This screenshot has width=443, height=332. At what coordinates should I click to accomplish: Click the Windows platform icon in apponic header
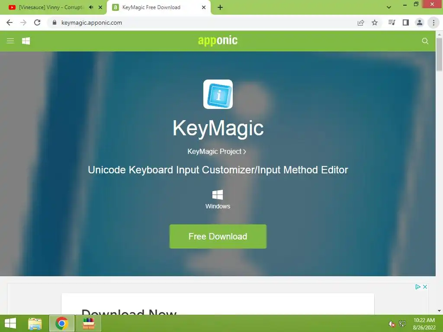tap(26, 41)
